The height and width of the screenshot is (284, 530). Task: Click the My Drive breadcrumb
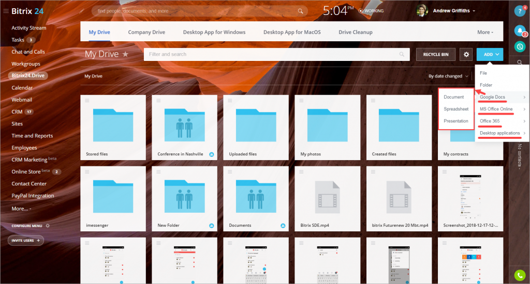(x=93, y=76)
